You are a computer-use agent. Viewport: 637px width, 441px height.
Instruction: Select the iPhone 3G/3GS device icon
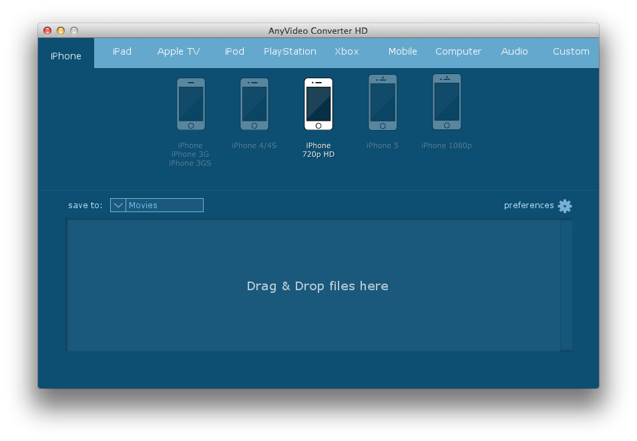pos(190,104)
